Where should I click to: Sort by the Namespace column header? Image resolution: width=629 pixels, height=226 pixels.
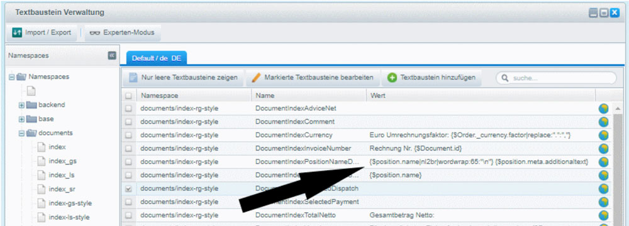[194, 96]
